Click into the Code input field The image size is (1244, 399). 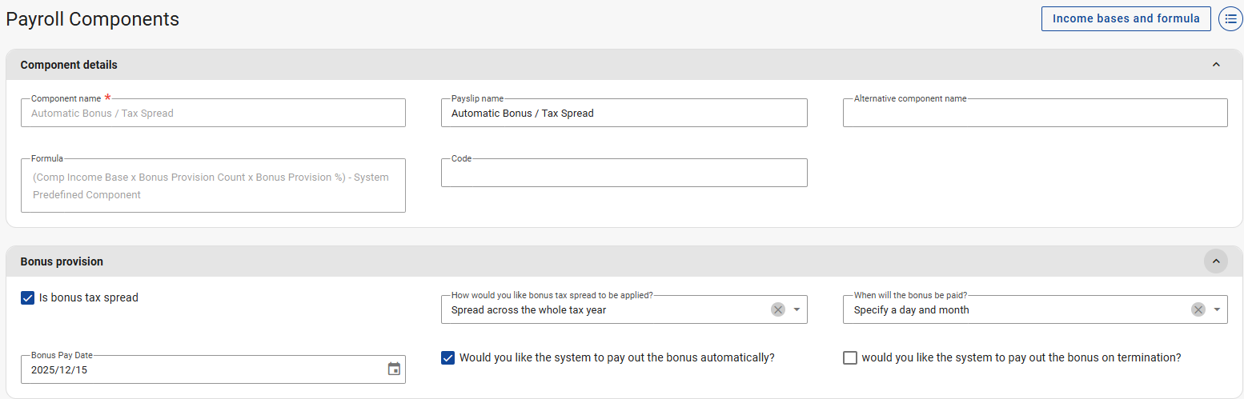coord(624,174)
